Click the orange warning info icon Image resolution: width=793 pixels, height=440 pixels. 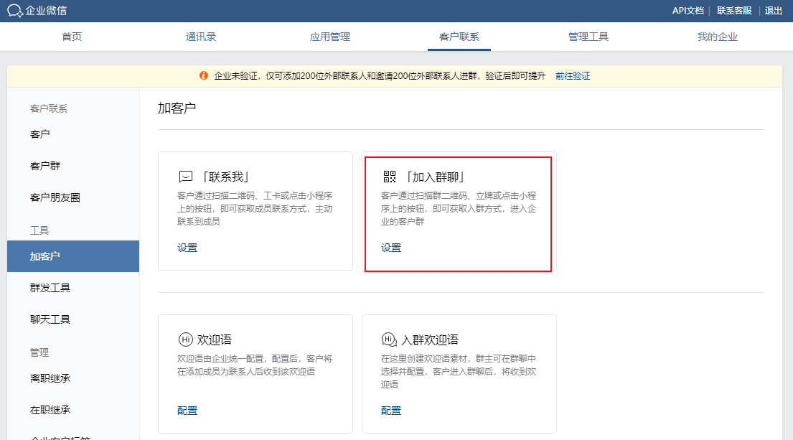[204, 76]
